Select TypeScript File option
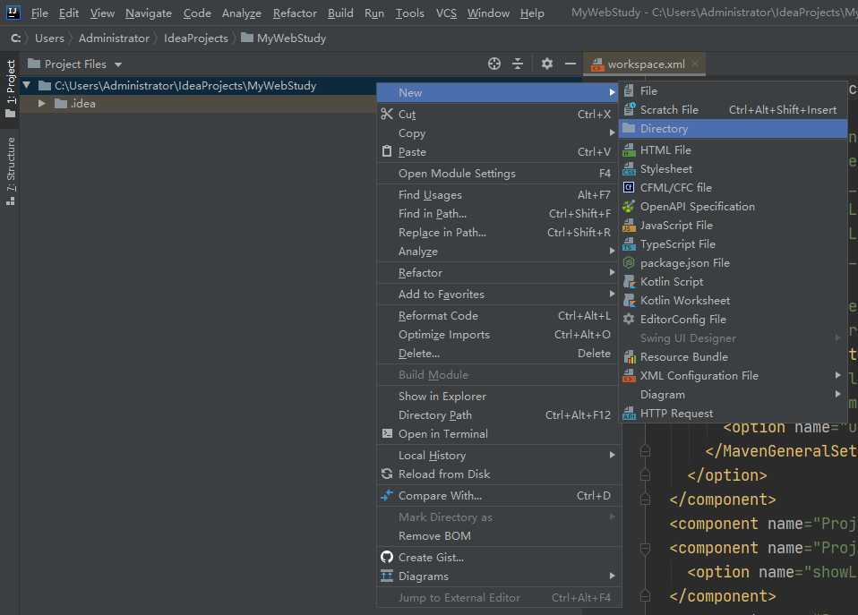The width and height of the screenshot is (858, 615). (677, 244)
